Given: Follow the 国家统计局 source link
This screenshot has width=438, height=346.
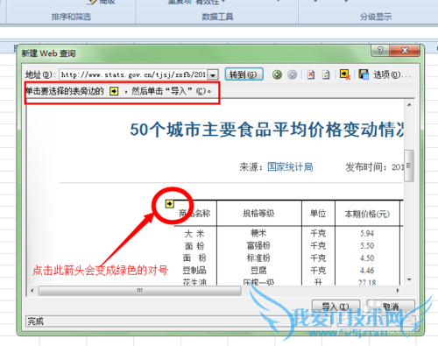Looking at the screenshot, I should (x=290, y=167).
